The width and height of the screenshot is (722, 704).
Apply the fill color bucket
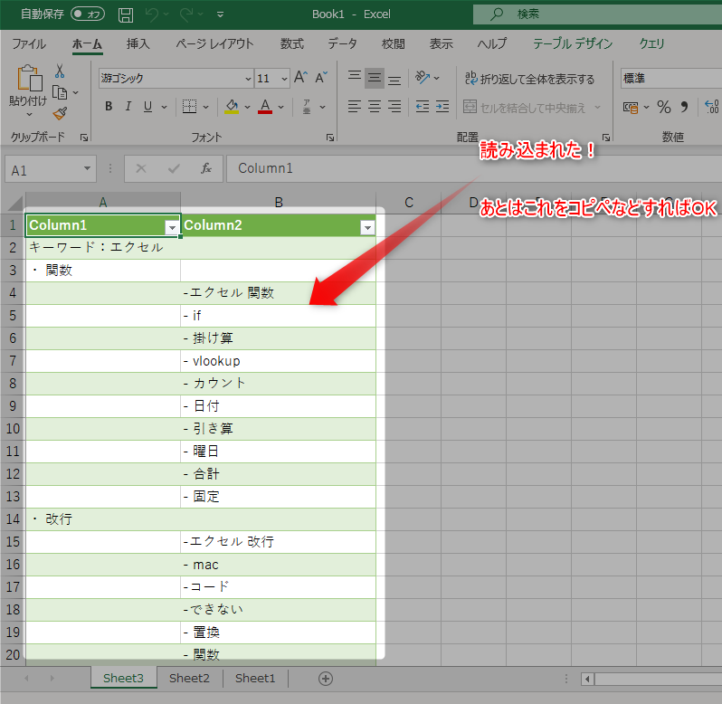pos(232,107)
